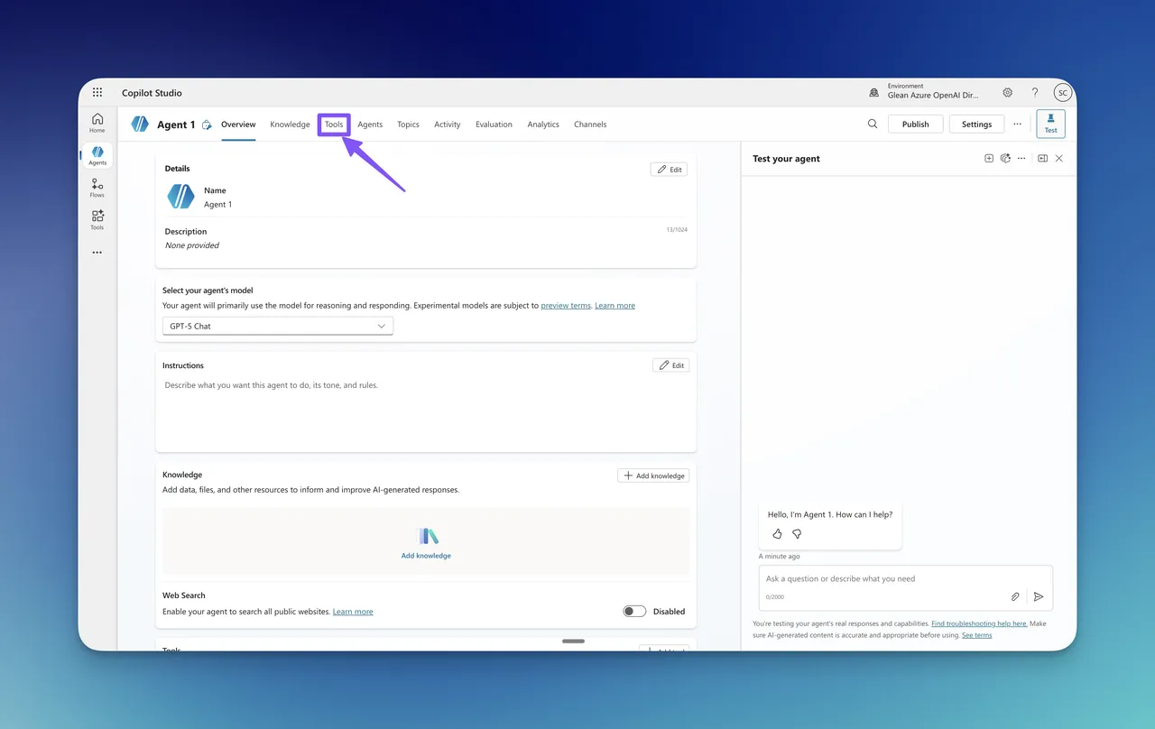This screenshot has height=729, width=1155.
Task: Open Flows in the left sidebar
Action: point(97,188)
